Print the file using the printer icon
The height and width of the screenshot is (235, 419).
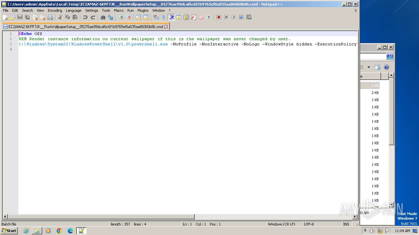[50, 17]
